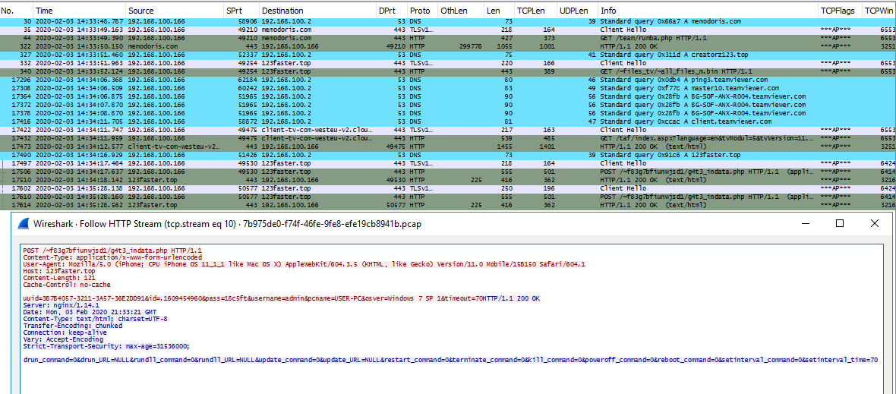Sort packet list by the No. column header
896x394 pixels.
pos(17,11)
